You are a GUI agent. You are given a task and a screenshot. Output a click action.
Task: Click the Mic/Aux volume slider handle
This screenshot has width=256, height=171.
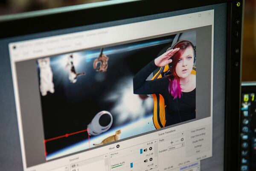(141, 151)
